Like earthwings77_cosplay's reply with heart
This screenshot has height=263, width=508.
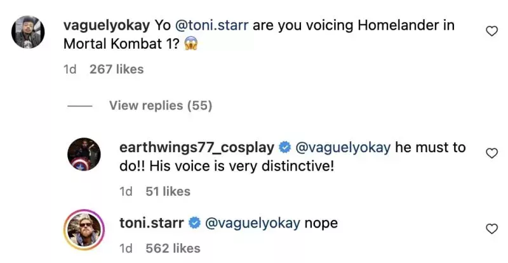tap(491, 153)
